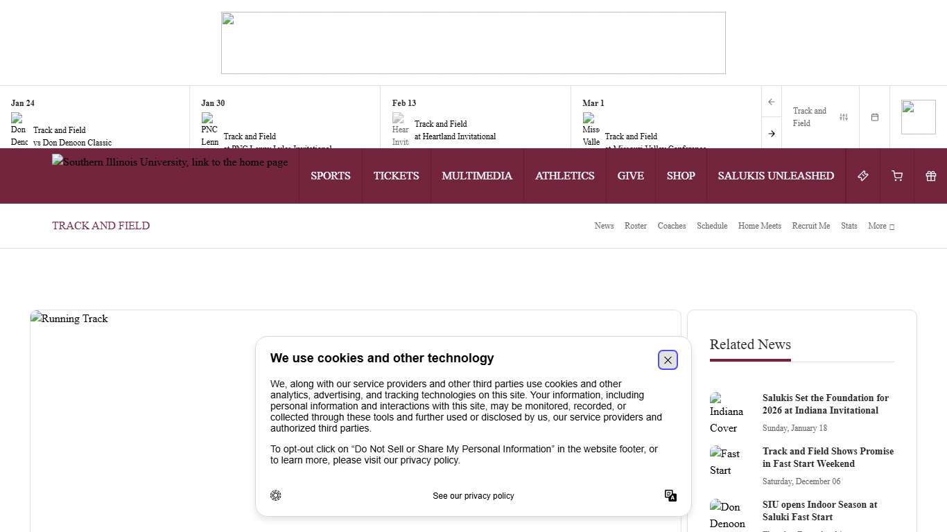The height and width of the screenshot is (532, 947).
Task: Click the ticket icon in navbar
Action: coord(863,176)
